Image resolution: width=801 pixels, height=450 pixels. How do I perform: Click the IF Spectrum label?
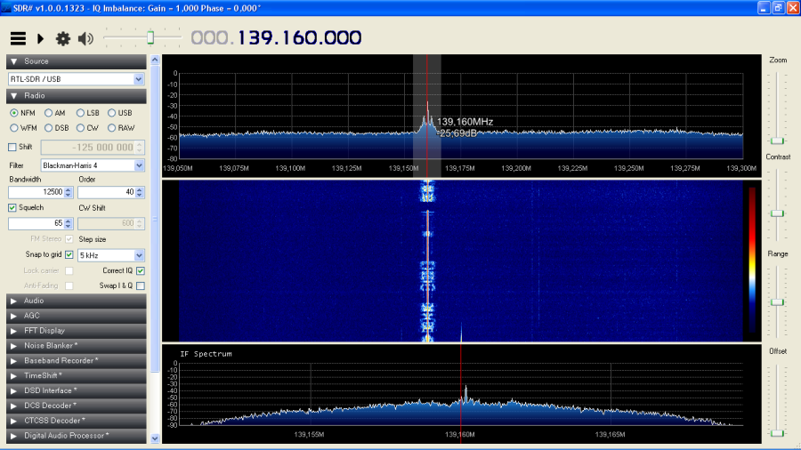206,354
